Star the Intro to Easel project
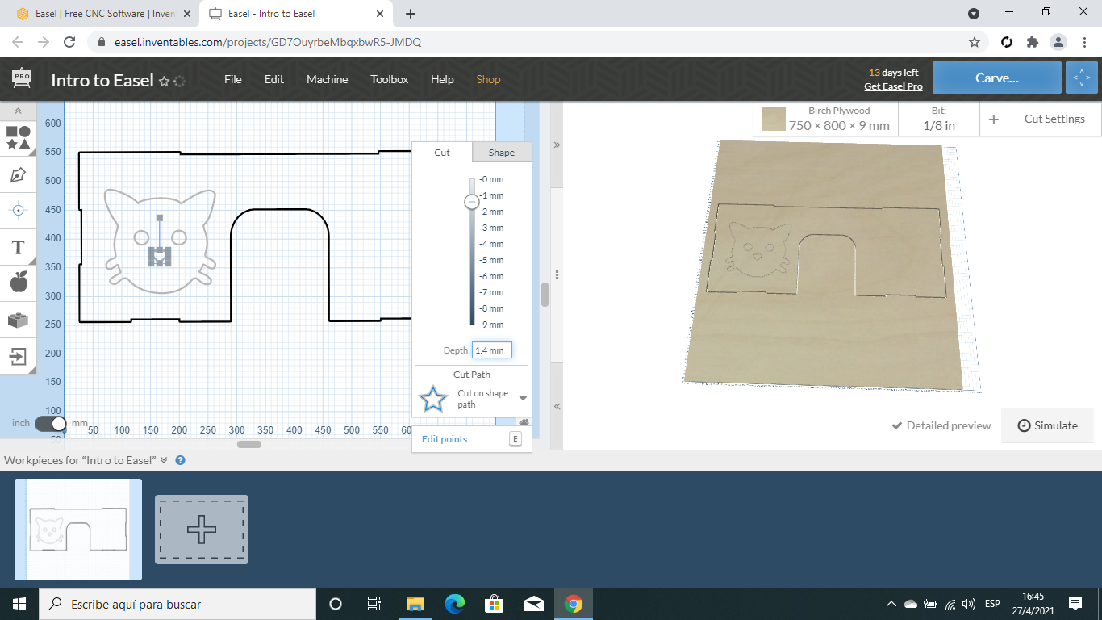 tap(164, 81)
